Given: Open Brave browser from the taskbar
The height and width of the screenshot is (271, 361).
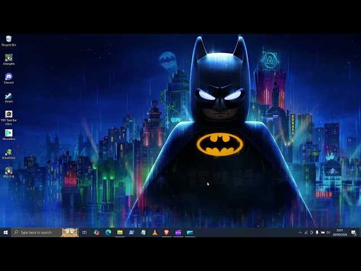Looking at the screenshot, I should pos(167,232).
